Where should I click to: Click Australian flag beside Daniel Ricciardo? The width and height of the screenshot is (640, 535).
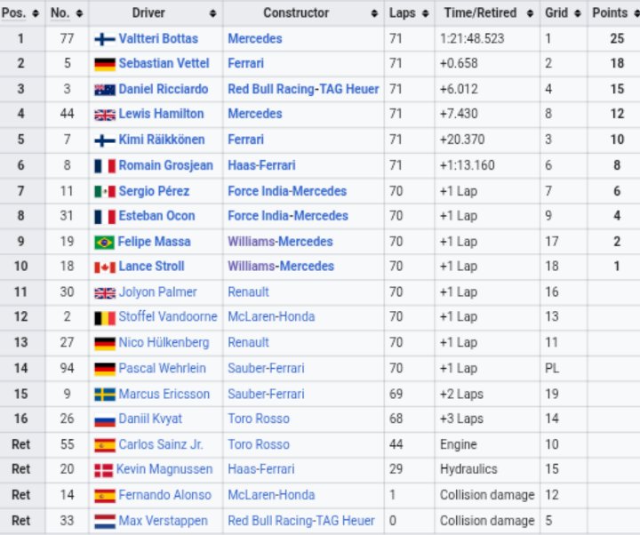click(x=105, y=90)
